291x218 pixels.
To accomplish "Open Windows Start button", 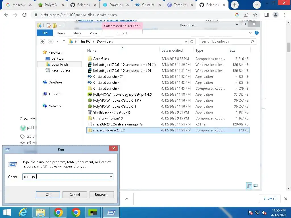I will [7, 212].
